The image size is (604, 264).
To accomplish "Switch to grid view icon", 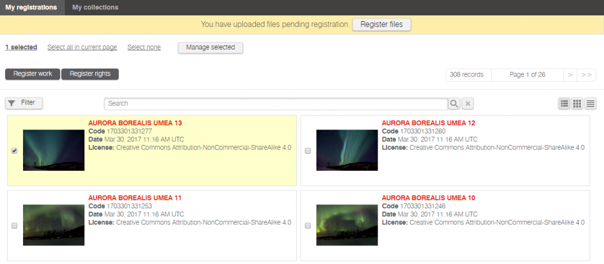I will click(577, 104).
